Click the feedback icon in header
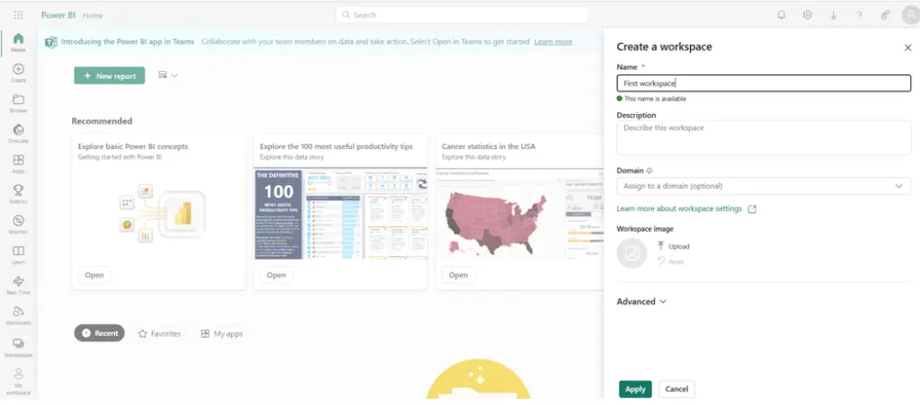 885,15
